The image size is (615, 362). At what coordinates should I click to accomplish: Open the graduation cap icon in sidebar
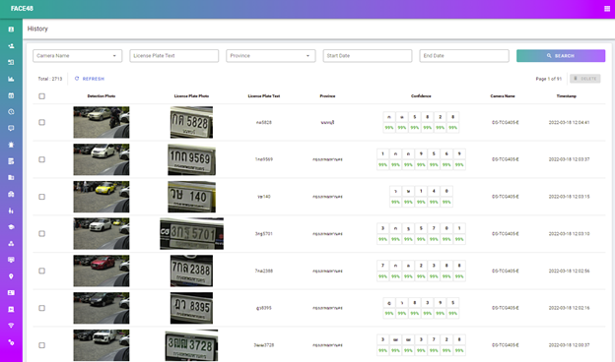[x=11, y=227]
